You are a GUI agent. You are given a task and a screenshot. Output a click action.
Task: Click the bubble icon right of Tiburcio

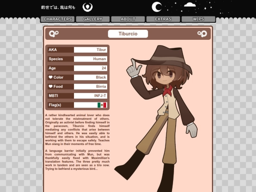202,34
